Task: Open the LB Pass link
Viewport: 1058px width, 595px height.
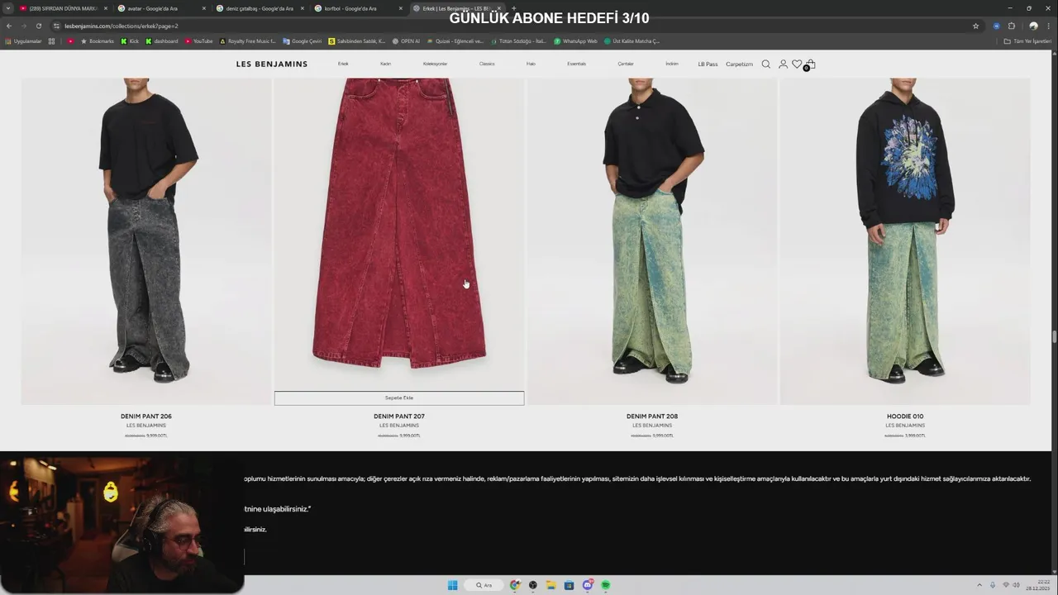Action: [708, 64]
